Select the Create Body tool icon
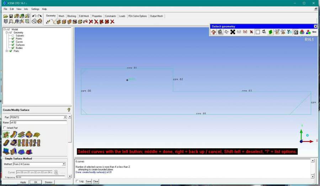Screen dimensions: 320x186 64,22
